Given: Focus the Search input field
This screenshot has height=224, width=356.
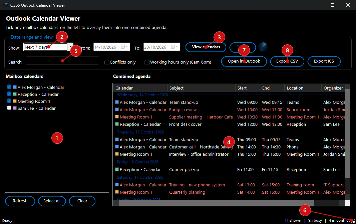Looking at the screenshot, I should (62, 61).
